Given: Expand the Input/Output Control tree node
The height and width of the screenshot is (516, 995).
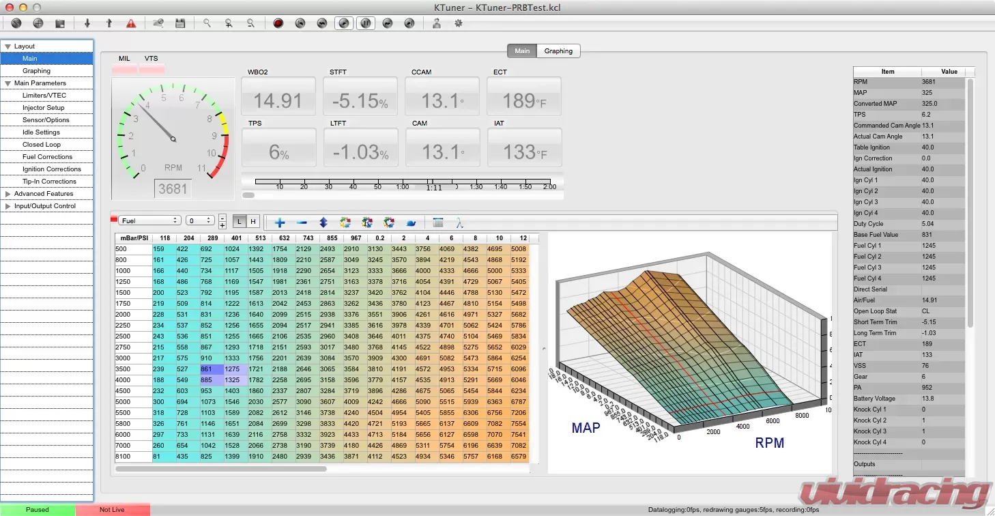Looking at the screenshot, I should (x=8, y=206).
